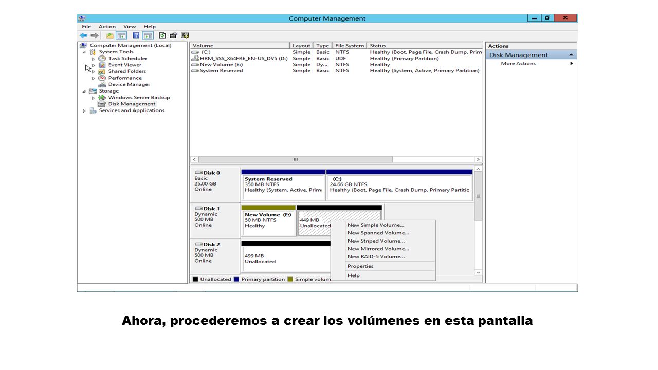Screen dimensions: 658x370
Task: Click the (C:) drive icon in the volume list
Action: 195,52
